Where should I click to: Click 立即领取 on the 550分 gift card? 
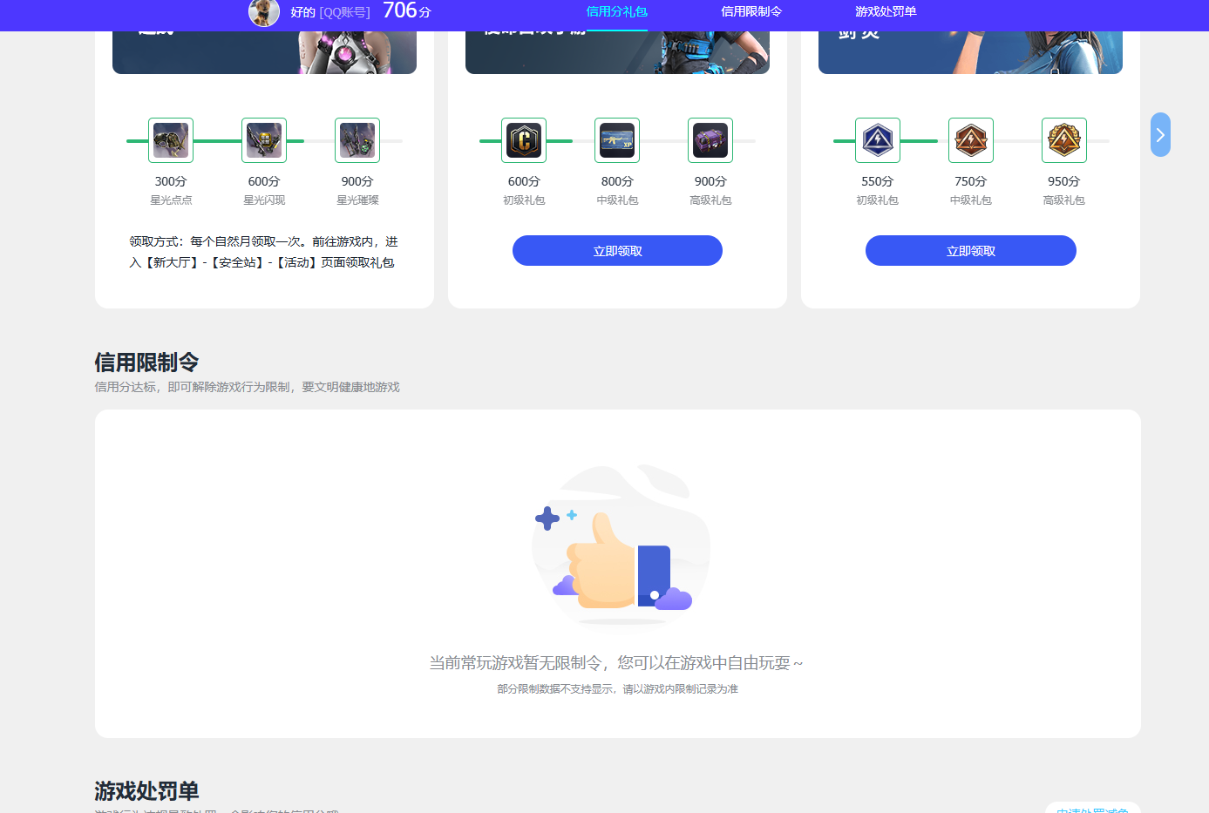tap(971, 251)
